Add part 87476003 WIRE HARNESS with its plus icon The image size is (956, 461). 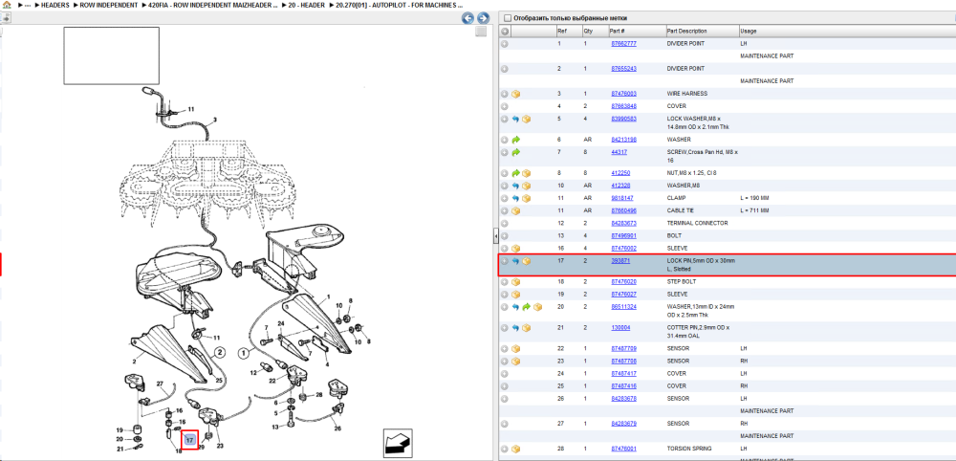(505, 94)
